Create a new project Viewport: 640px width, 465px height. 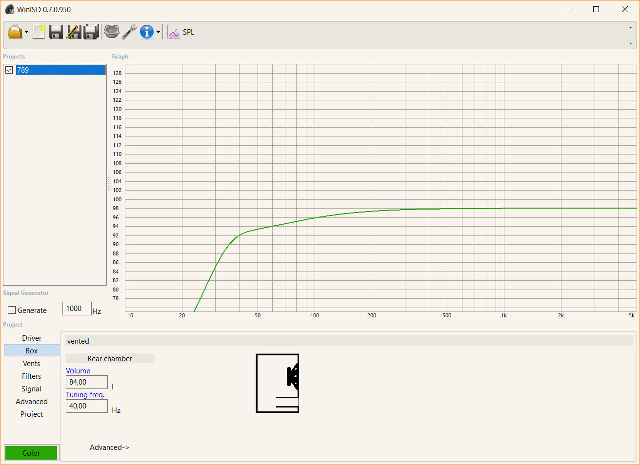(39, 32)
